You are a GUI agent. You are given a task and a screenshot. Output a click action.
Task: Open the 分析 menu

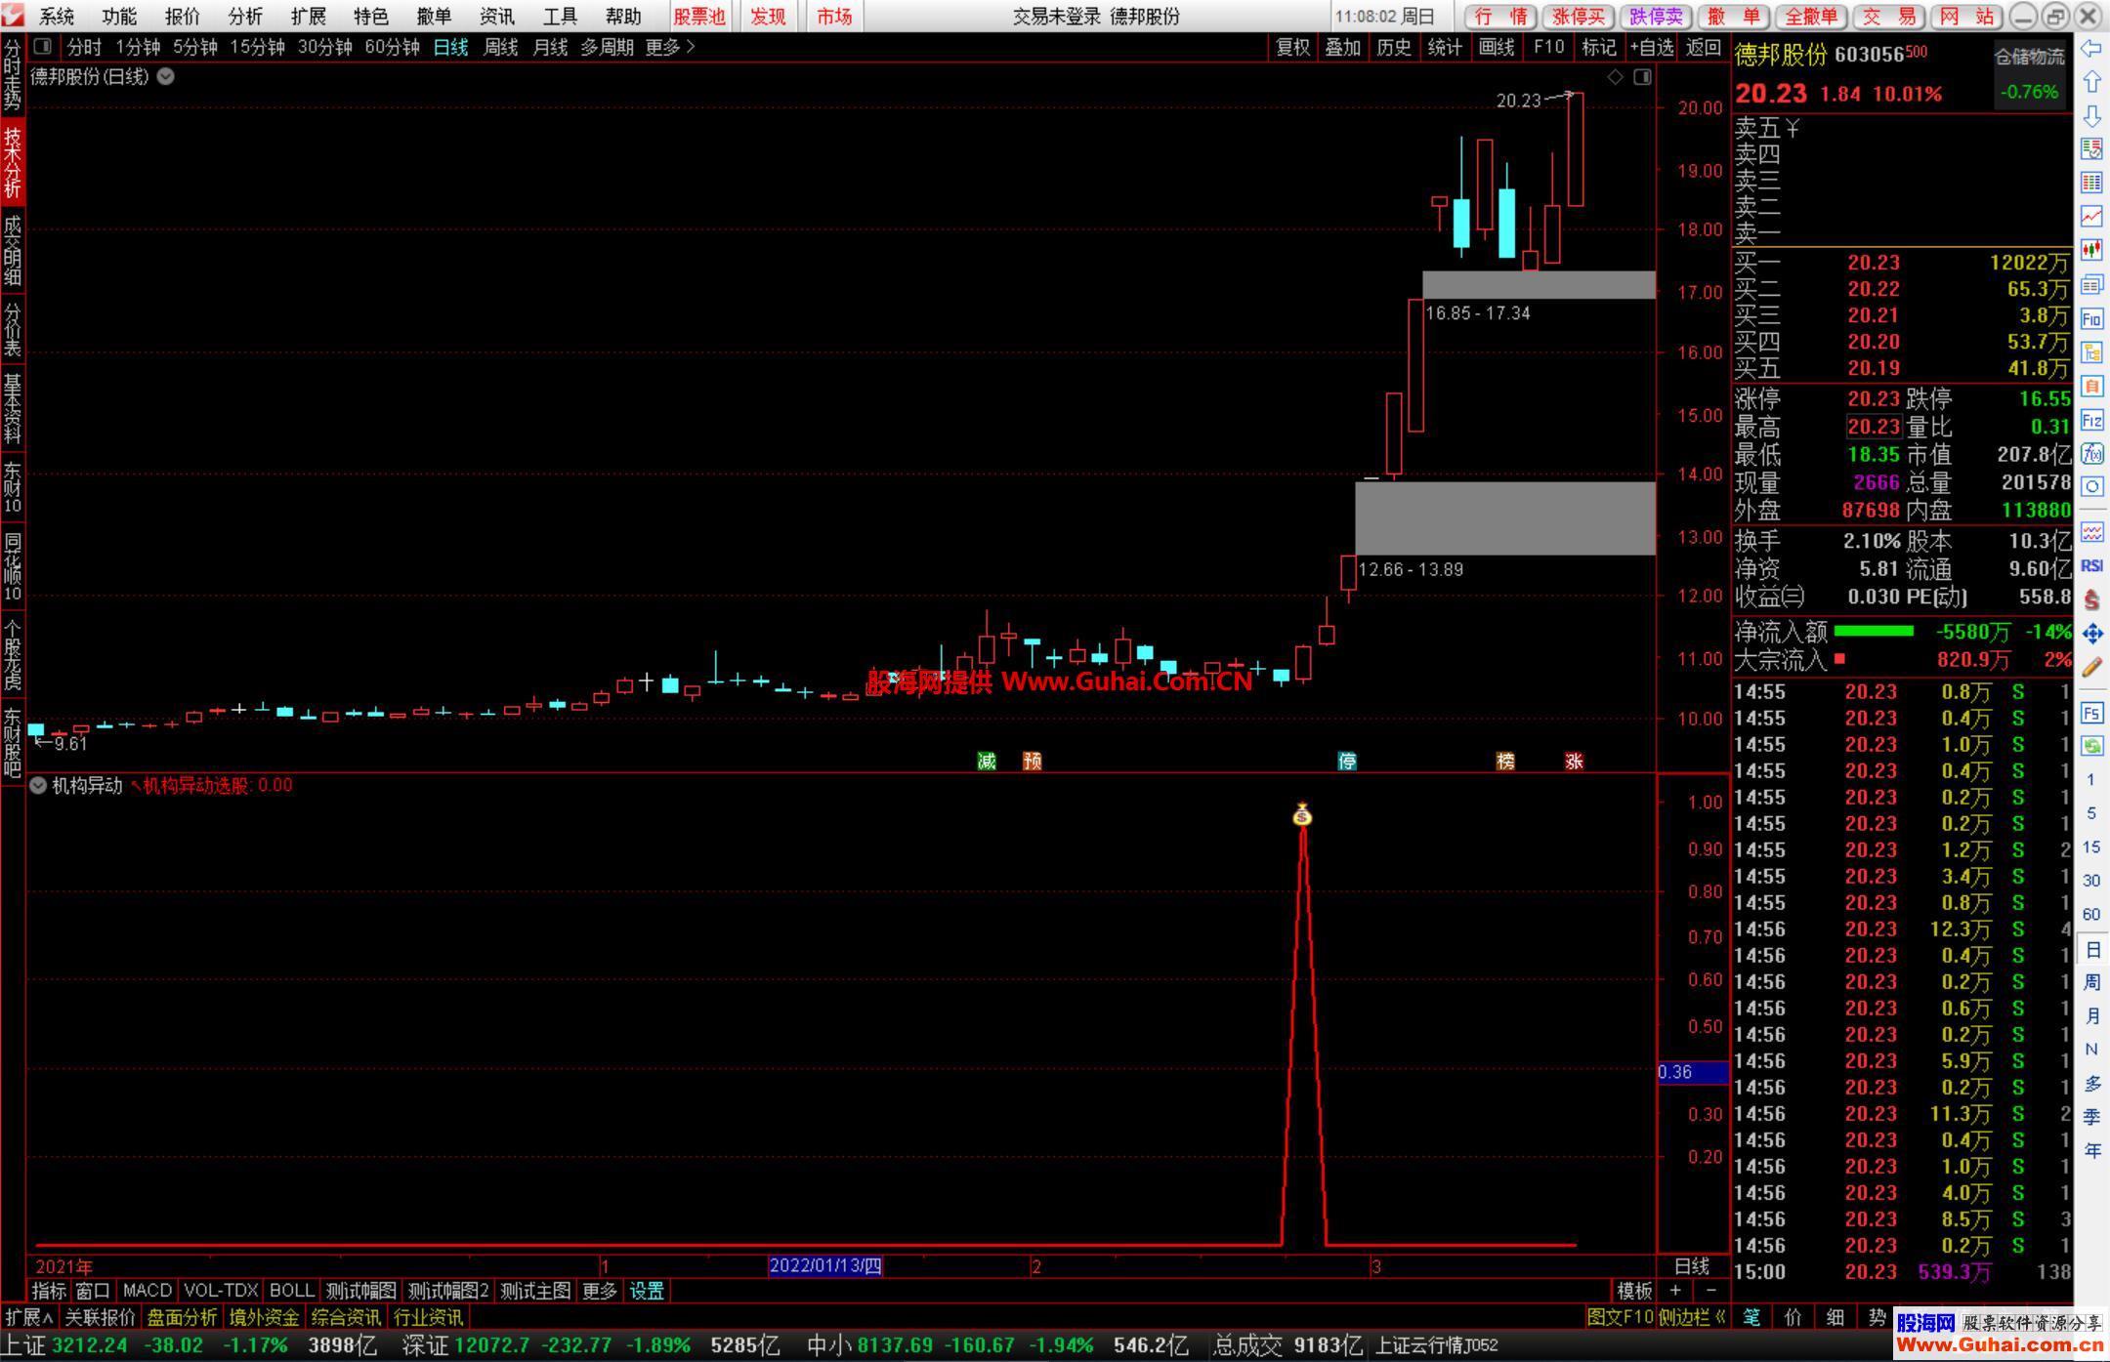click(x=245, y=17)
